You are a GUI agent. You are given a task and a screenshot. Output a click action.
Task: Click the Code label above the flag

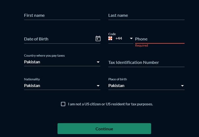pos(112,34)
